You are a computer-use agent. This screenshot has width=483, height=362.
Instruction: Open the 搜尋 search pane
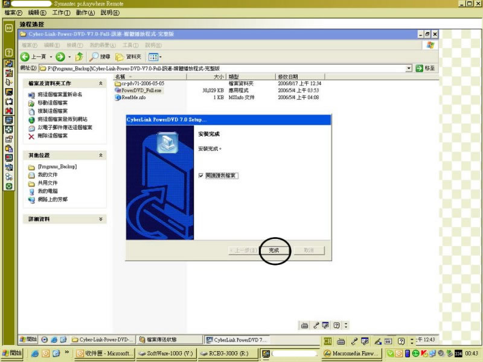click(100, 57)
